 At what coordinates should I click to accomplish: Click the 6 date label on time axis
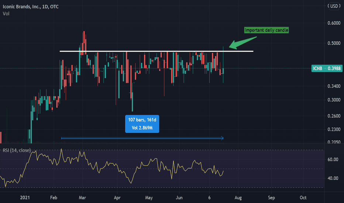pyautogui.click(x=209, y=198)
